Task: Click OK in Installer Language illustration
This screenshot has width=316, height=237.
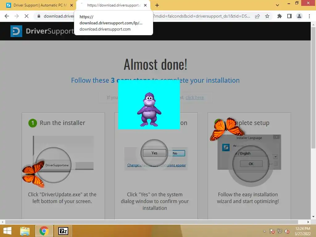Action: (x=251, y=164)
